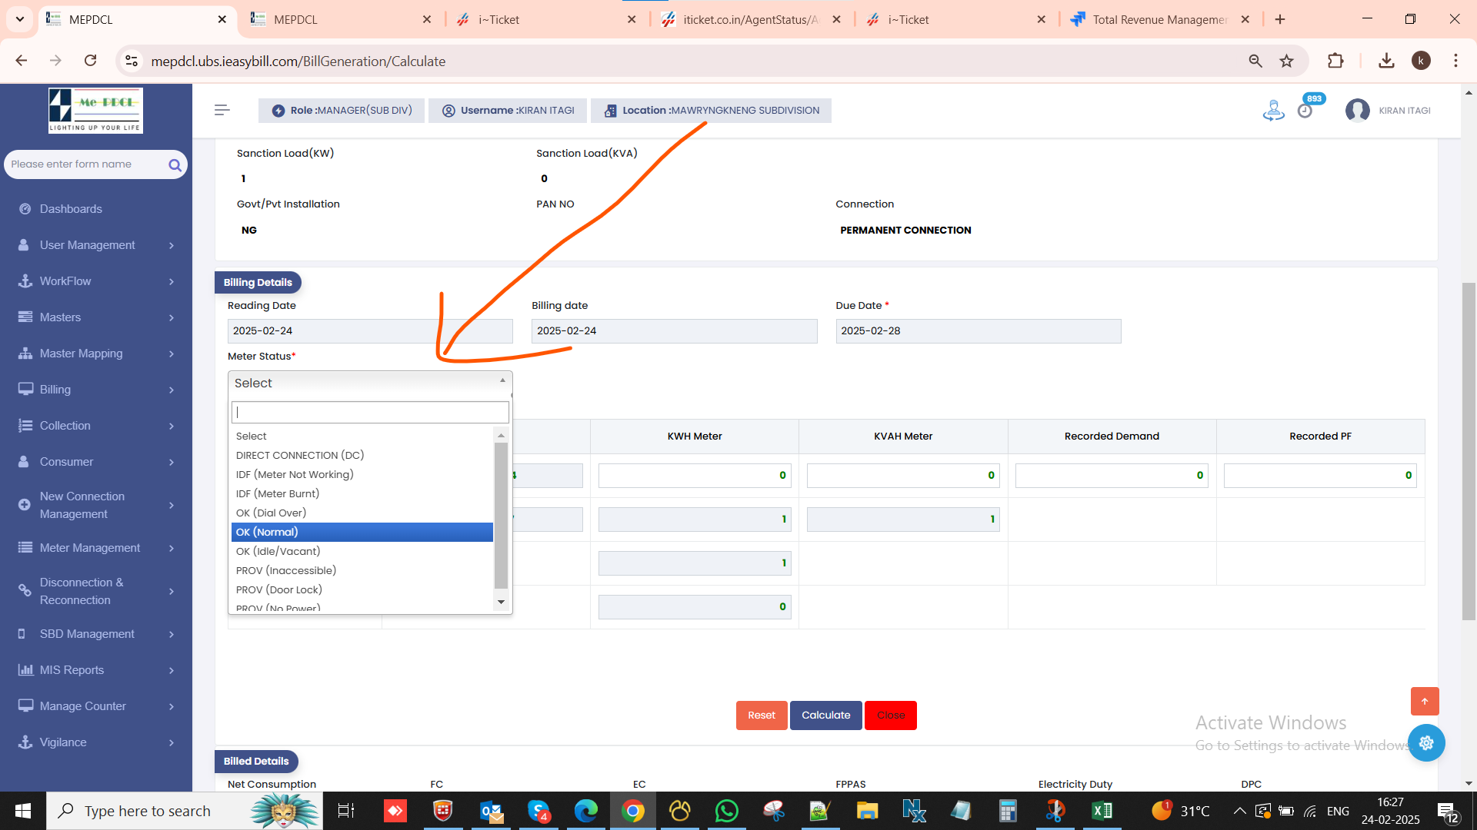The image size is (1477, 830).
Task: Open WhatsApp from the taskbar
Action: pos(726,811)
